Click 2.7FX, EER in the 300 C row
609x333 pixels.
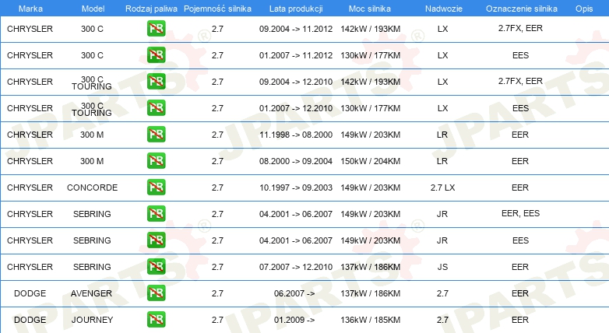tap(520, 28)
